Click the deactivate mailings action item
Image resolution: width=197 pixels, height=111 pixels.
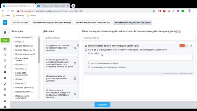60,79
